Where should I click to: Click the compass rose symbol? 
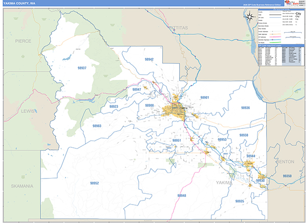pos(250,17)
